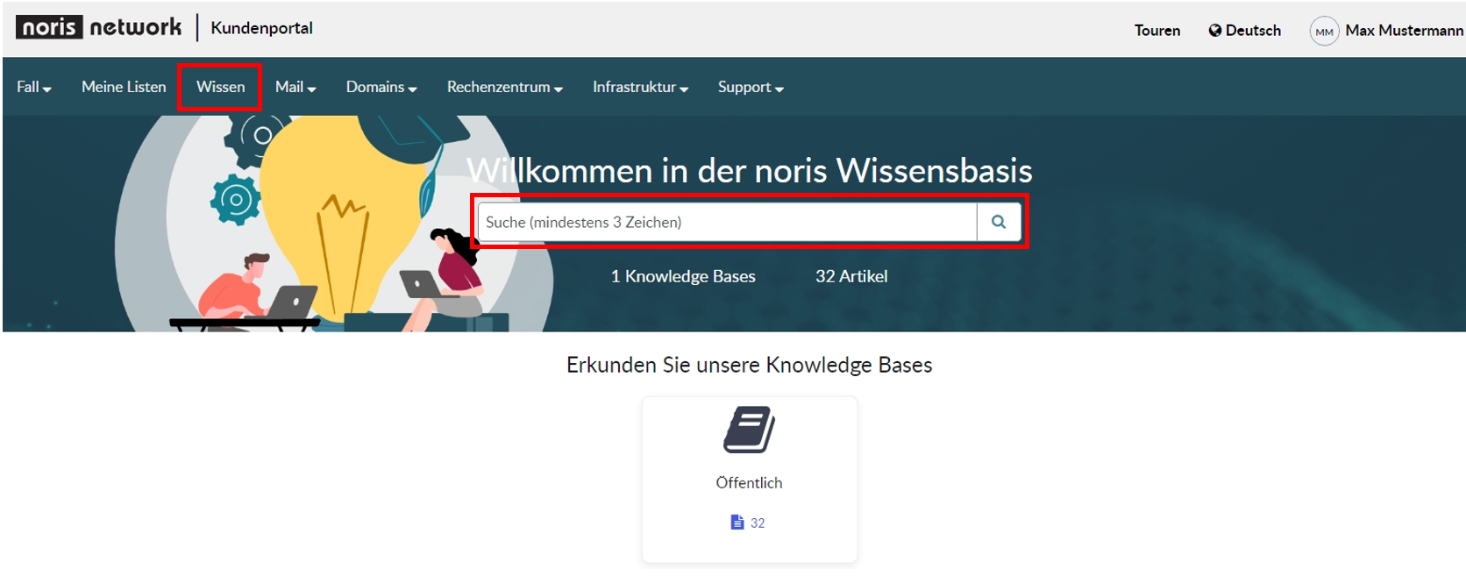Open Max Mustermann user menu
1466x576 pixels.
(x=1404, y=31)
